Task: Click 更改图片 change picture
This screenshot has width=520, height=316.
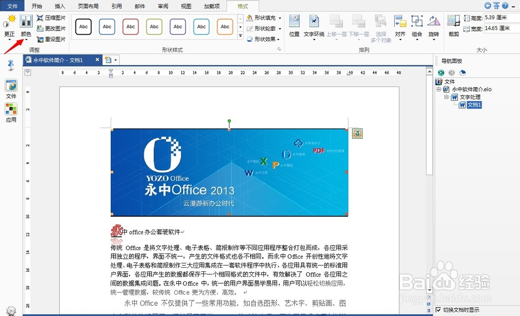Action: [51, 29]
